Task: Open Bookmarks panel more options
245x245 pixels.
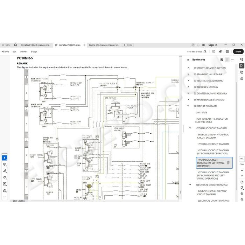Action: (232, 60)
